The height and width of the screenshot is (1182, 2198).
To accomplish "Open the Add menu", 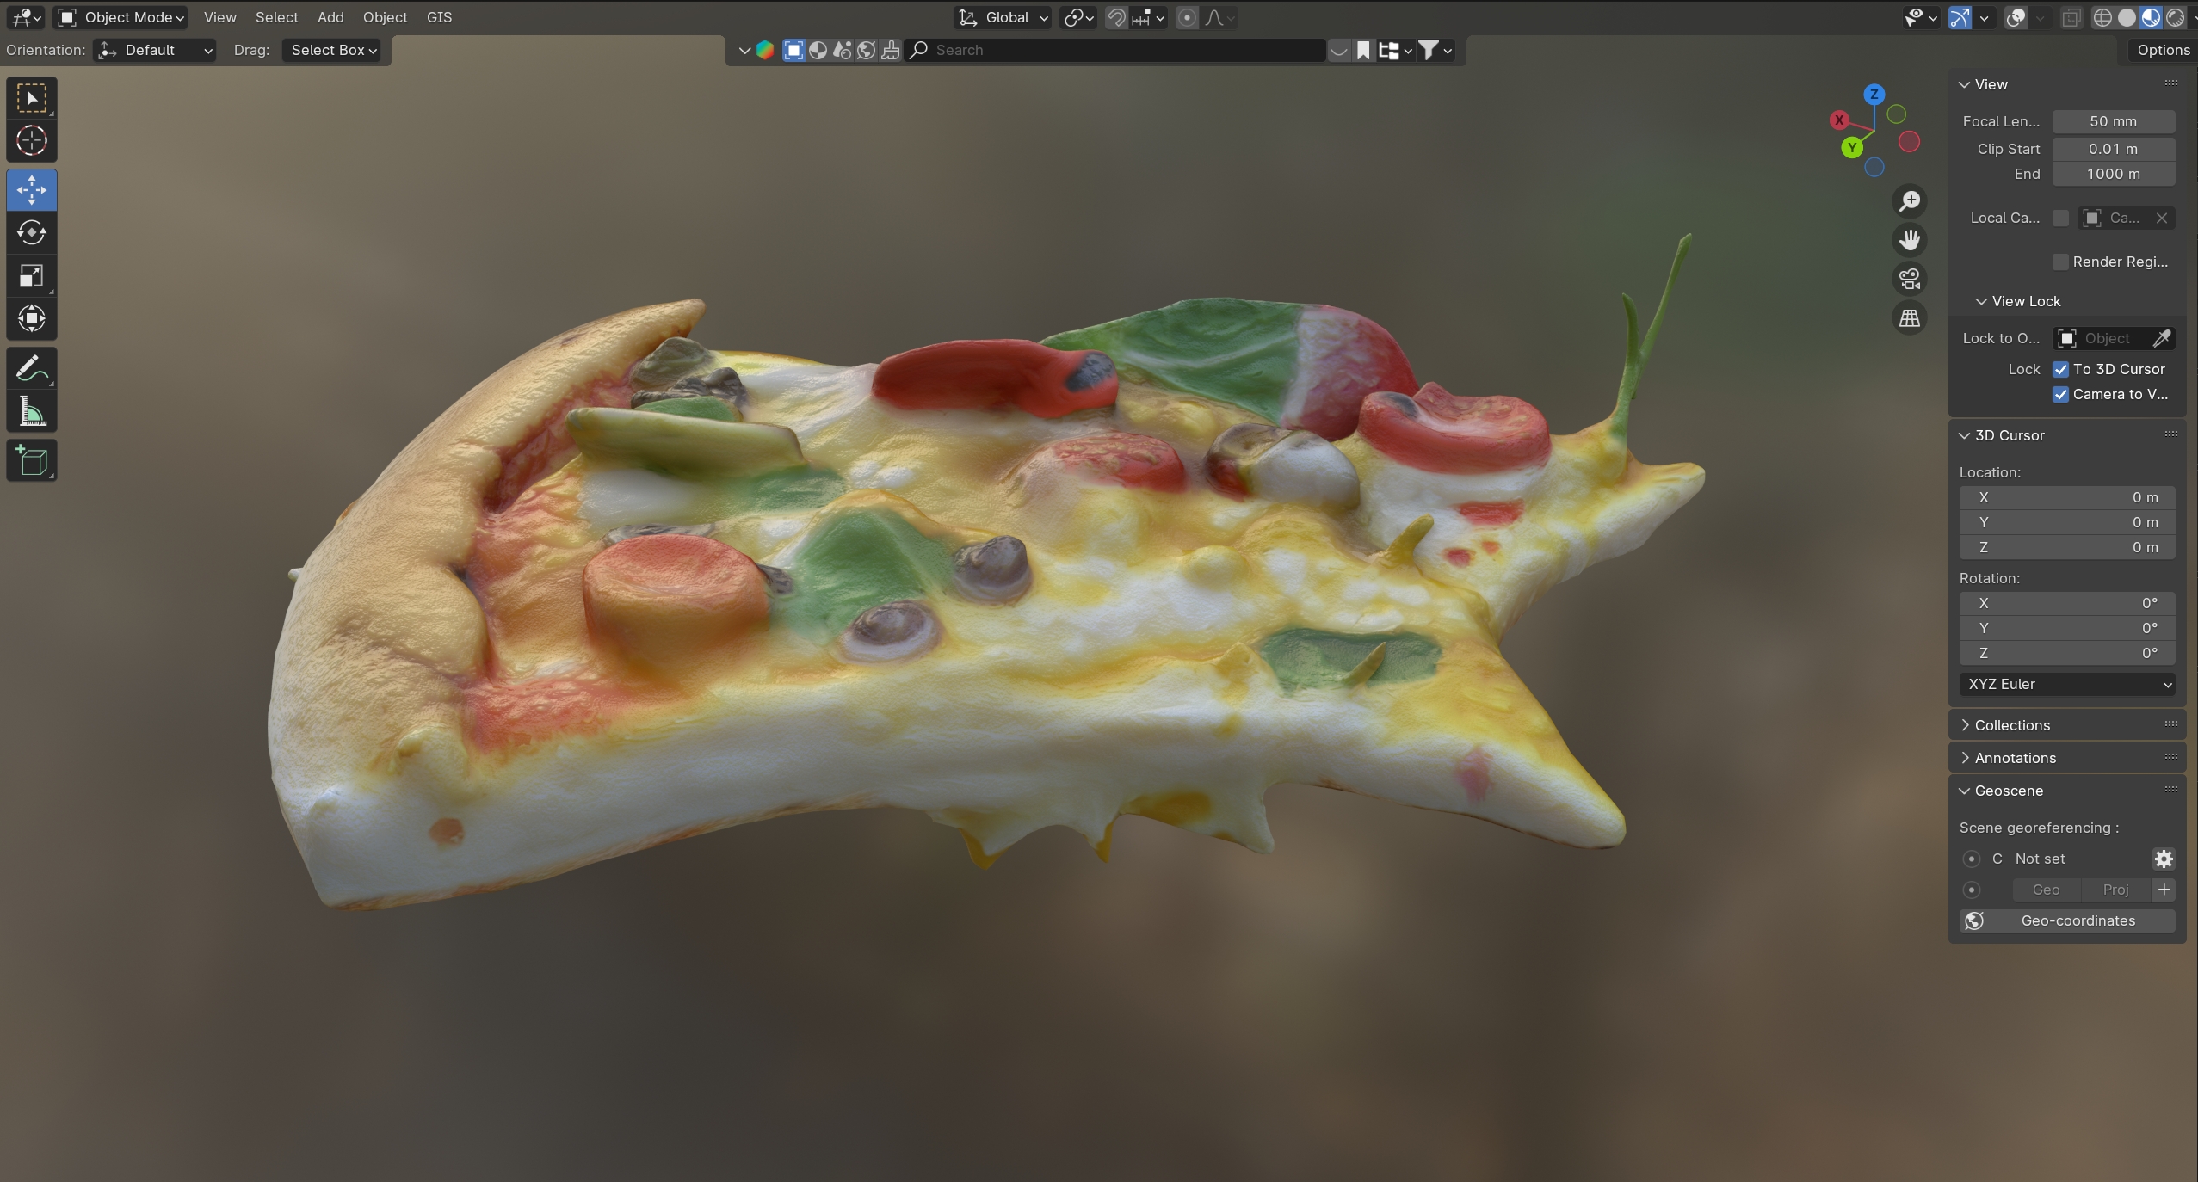I will pyautogui.click(x=330, y=17).
